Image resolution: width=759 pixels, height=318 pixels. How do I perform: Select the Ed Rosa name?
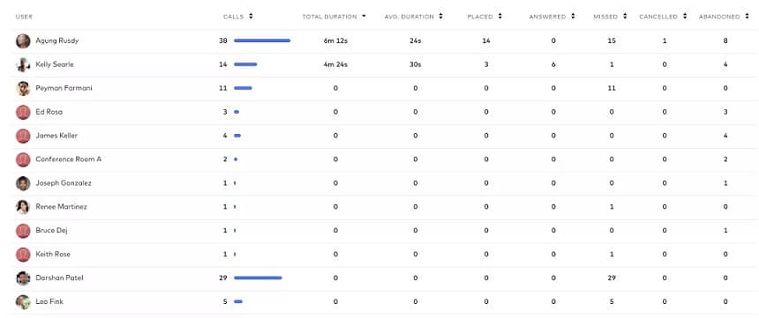[49, 112]
